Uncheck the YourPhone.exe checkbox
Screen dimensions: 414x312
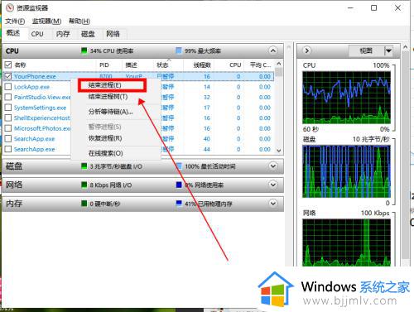coord(8,76)
